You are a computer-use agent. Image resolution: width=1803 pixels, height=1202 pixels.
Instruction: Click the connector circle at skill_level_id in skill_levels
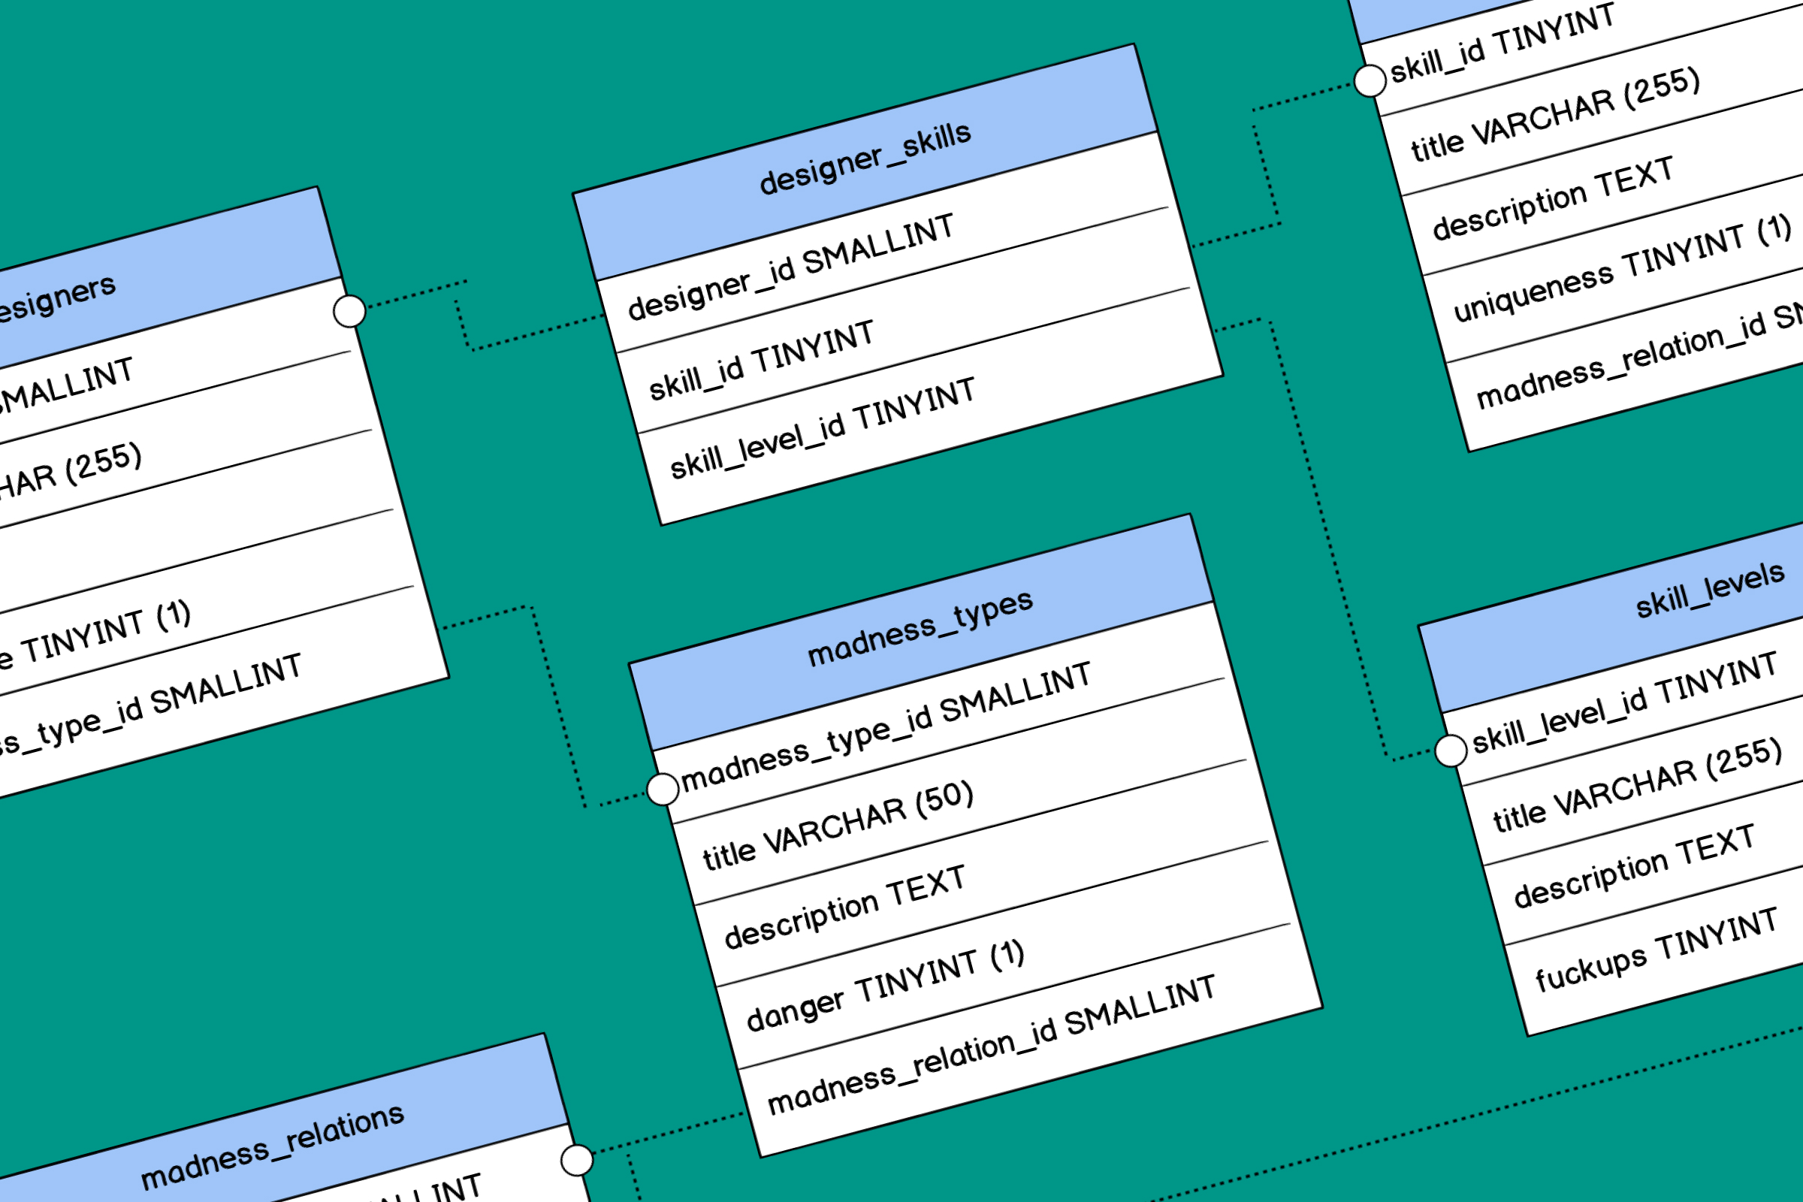click(1451, 750)
